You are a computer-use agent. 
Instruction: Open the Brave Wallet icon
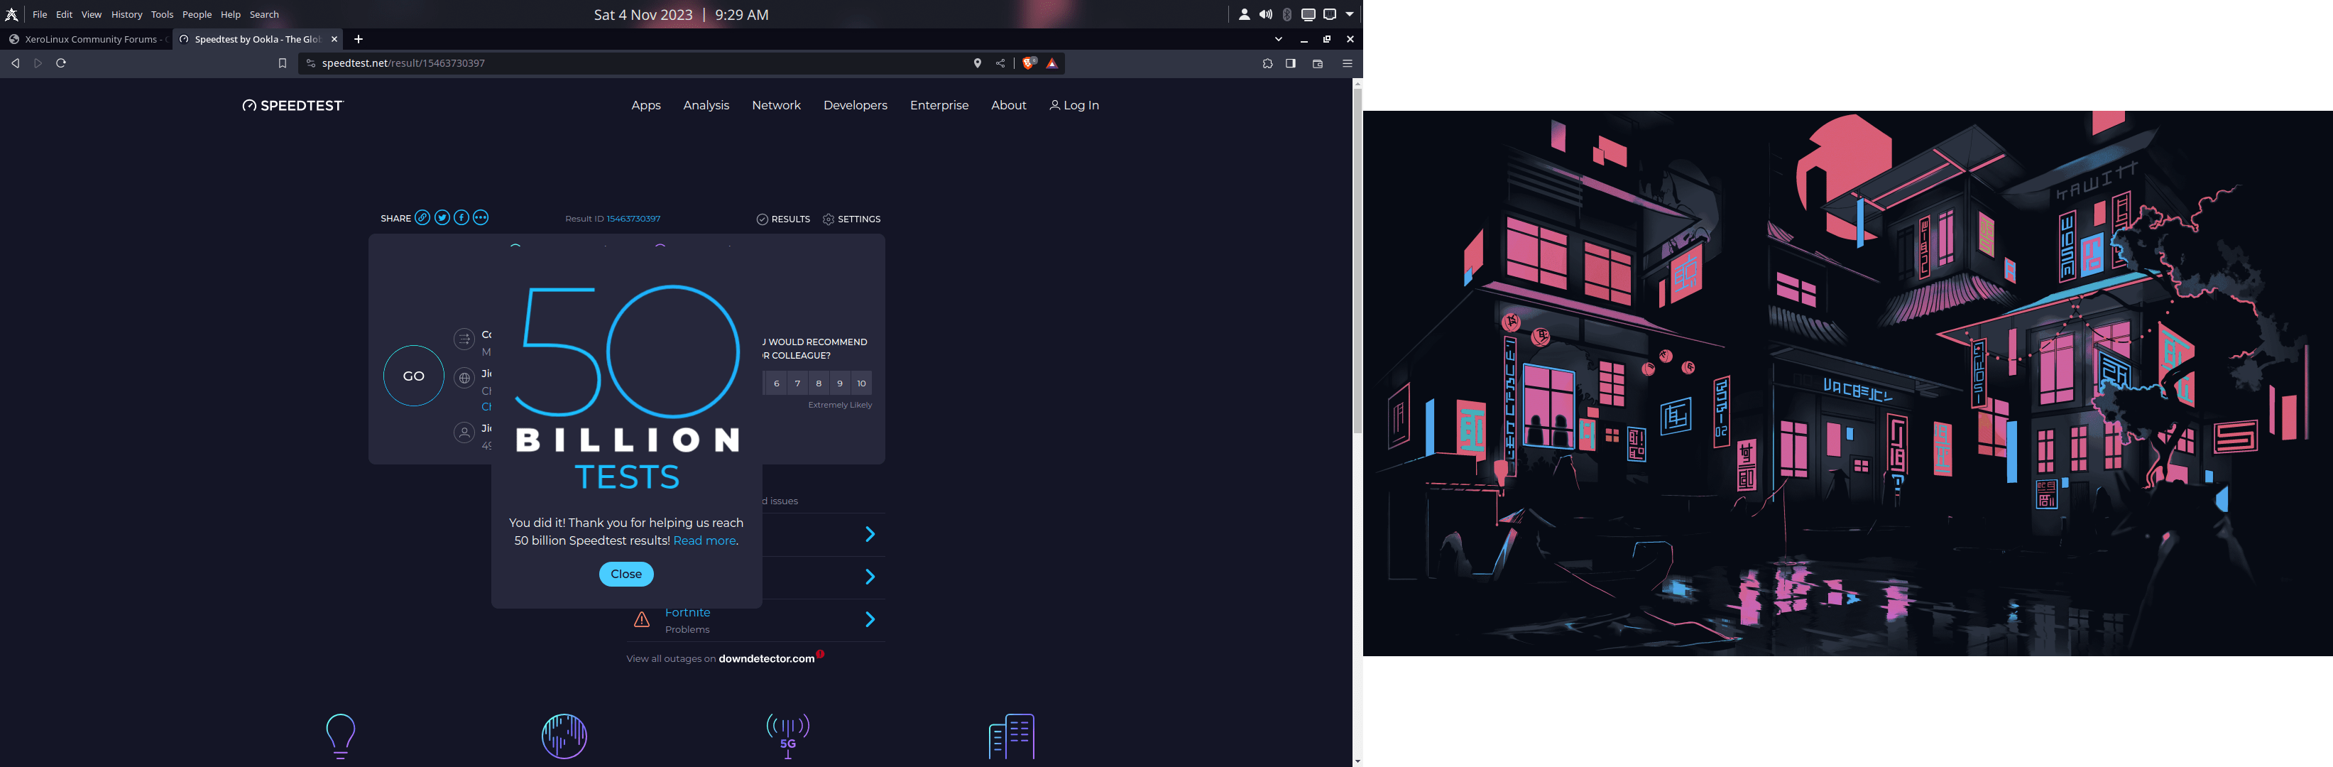pyautogui.click(x=1318, y=63)
